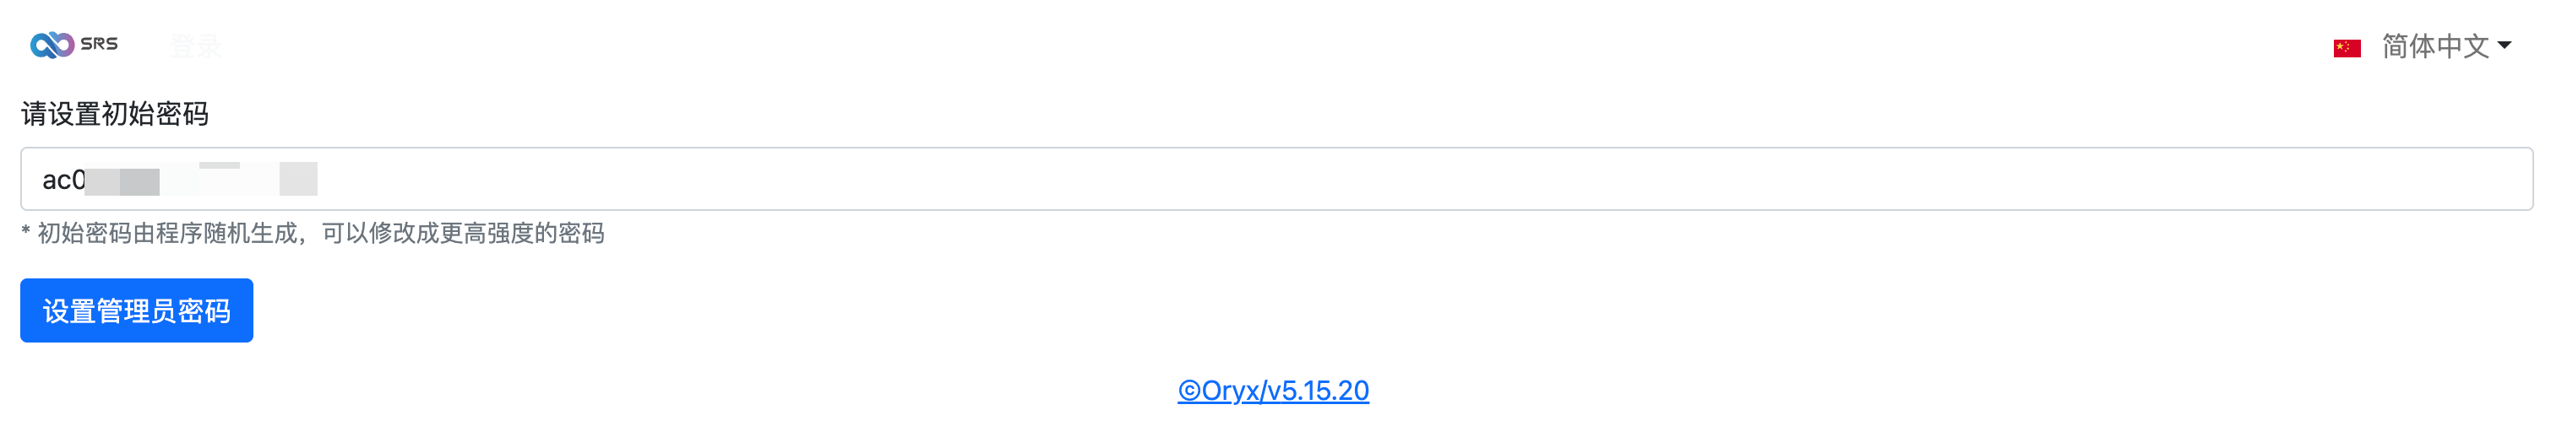
Task: Click the 设置管理员密码 button
Action: click(x=137, y=310)
